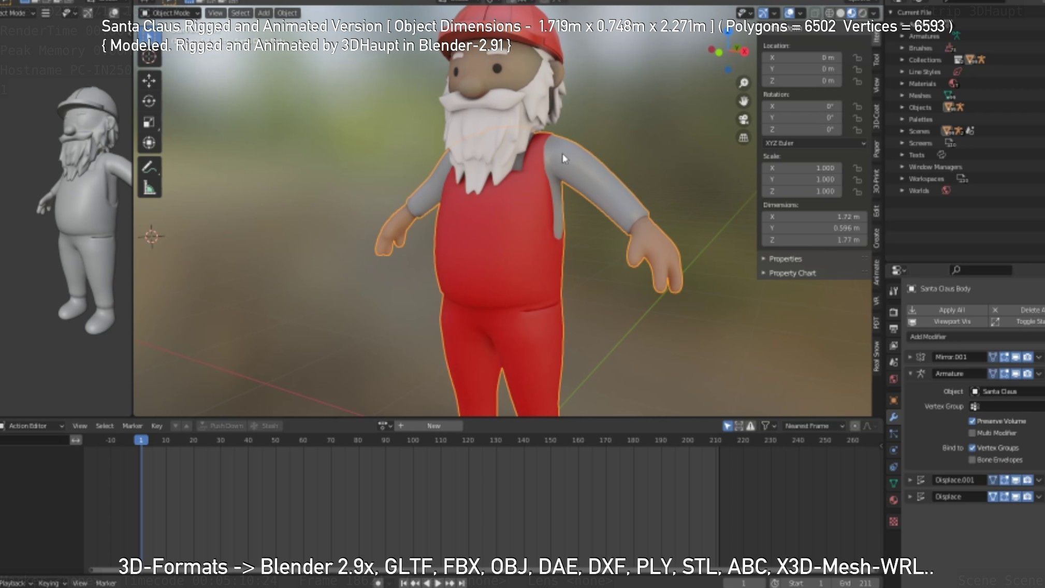Open the View Layer properties tab
The height and width of the screenshot is (588, 1045).
click(x=894, y=345)
